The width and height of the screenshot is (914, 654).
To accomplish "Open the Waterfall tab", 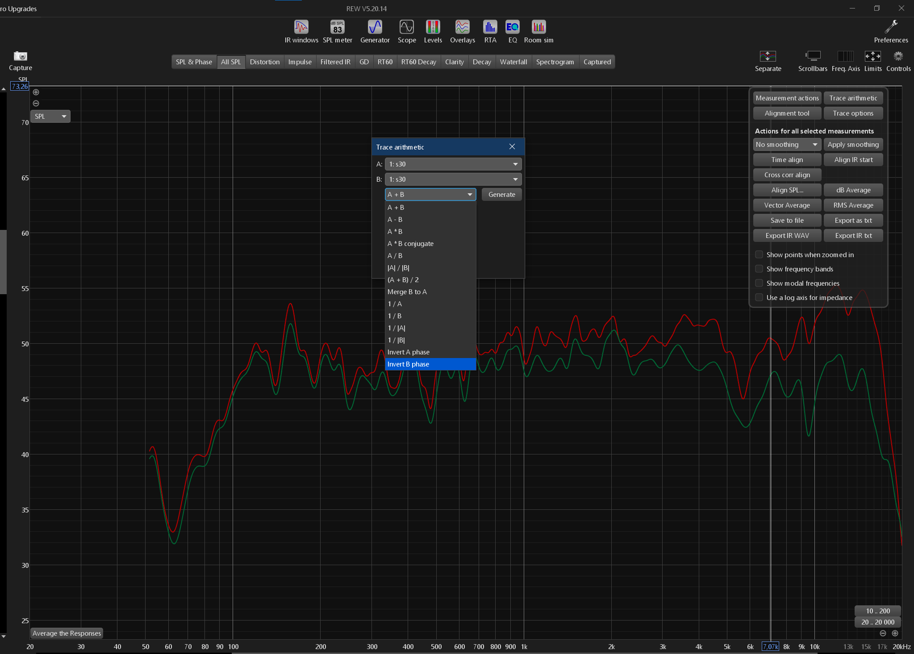I will pos(513,62).
